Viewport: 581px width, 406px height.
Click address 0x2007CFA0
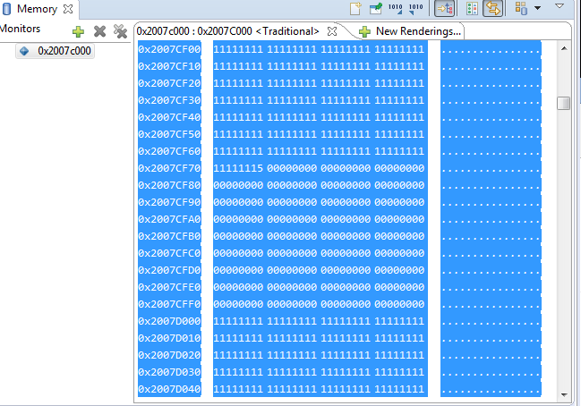point(170,219)
